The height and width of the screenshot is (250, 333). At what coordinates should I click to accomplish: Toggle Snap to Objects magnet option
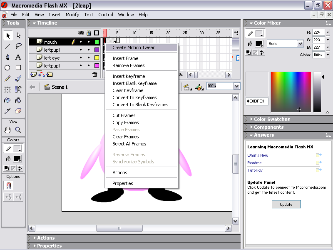tap(7, 185)
